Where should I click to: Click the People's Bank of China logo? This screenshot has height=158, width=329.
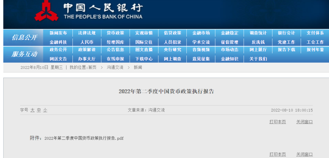click(x=46, y=12)
